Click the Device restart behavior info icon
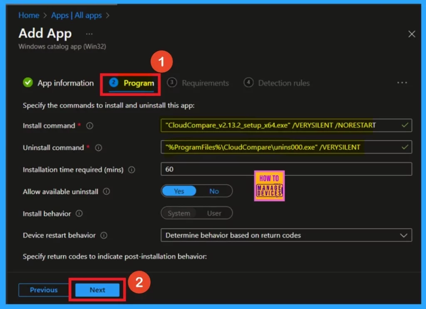The height and width of the screenshot is (309, 426). pyautogui.click(x=104, y=235)
